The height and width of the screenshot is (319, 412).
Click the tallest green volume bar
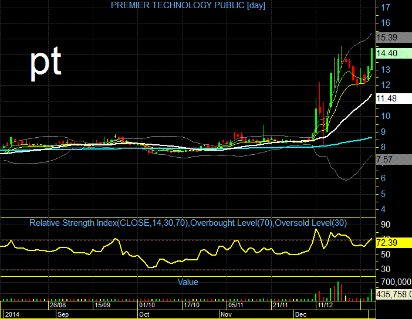tap(338, 291)
